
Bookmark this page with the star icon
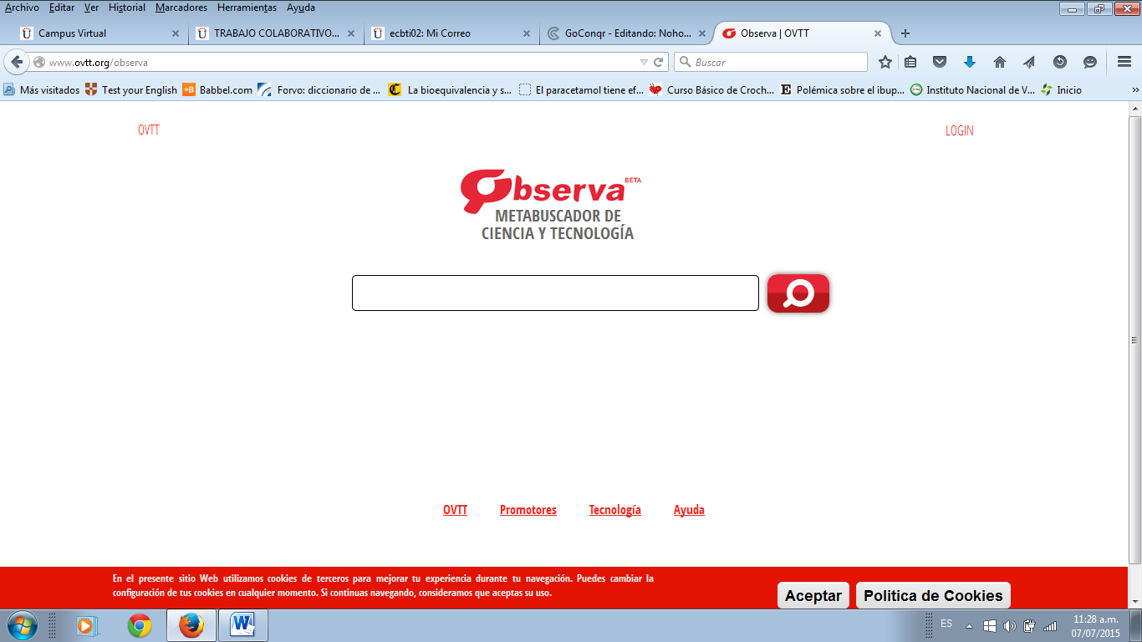tap(885, 62)
